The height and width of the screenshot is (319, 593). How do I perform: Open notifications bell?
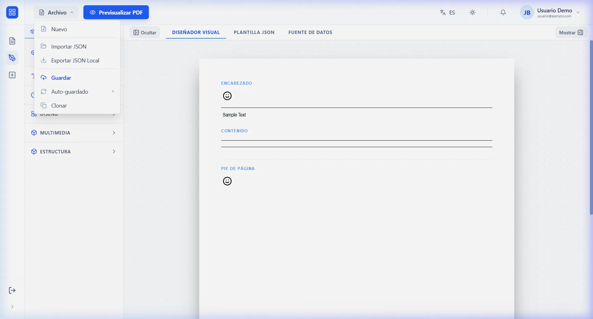click(x=503, y=12)
